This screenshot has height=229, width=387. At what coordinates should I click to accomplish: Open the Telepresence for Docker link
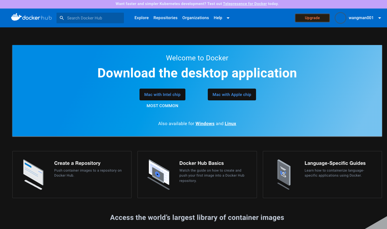pyautogui.click(x=245, y=4)
